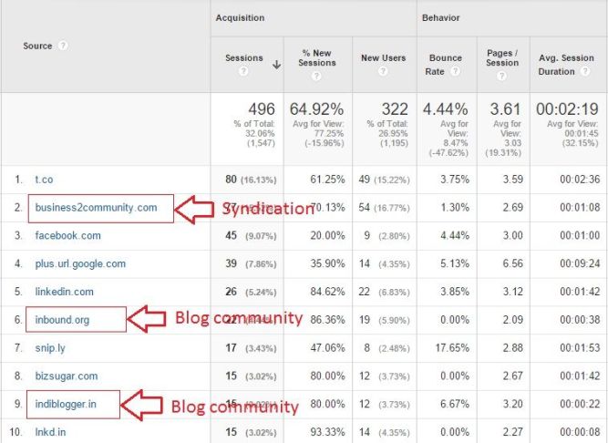Open the linkedin.com source link

65,292
